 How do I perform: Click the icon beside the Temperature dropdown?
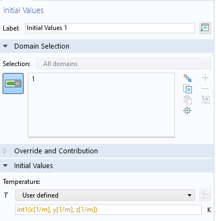coord(205,195)
